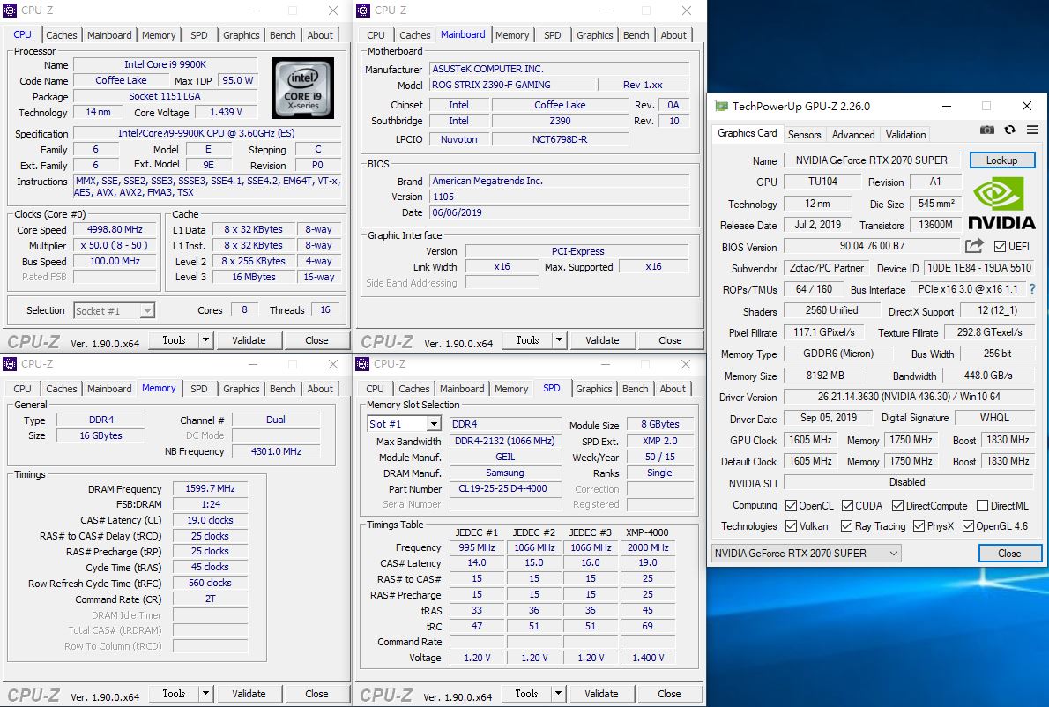Click the BIOS export share icon in GPU-Z

[974, 245]
